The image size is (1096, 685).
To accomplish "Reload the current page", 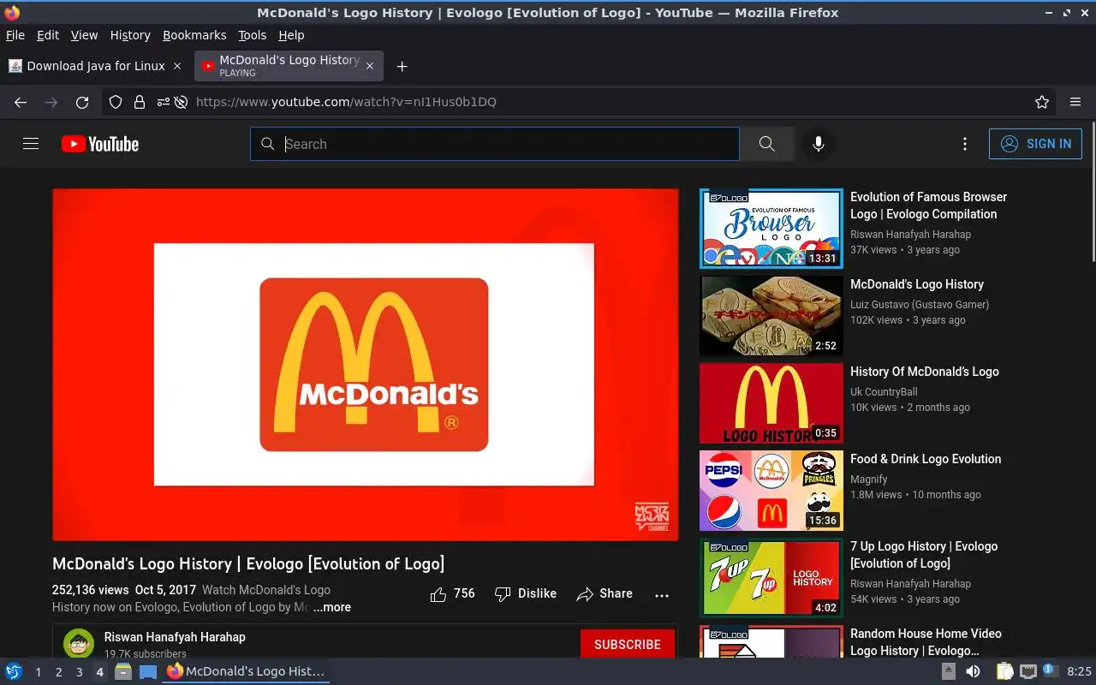I will coord(82,102).
